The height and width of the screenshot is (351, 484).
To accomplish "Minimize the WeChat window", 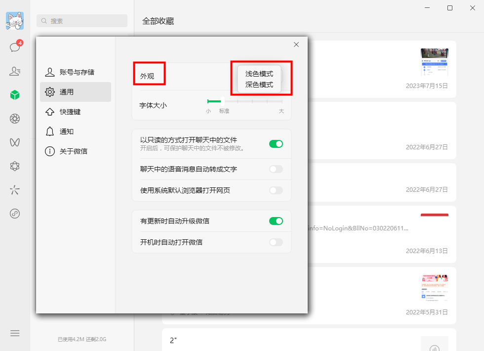I will coord(427,8).
